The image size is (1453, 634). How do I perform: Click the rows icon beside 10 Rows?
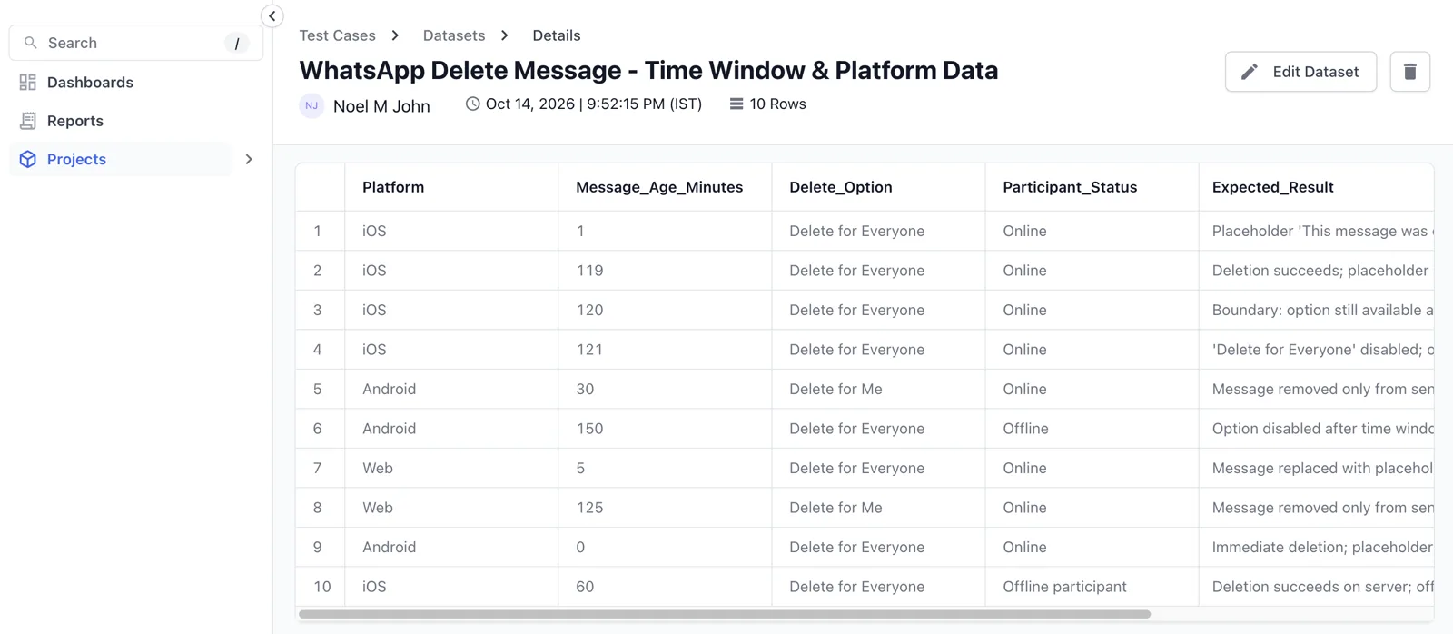tap(736, 104)
